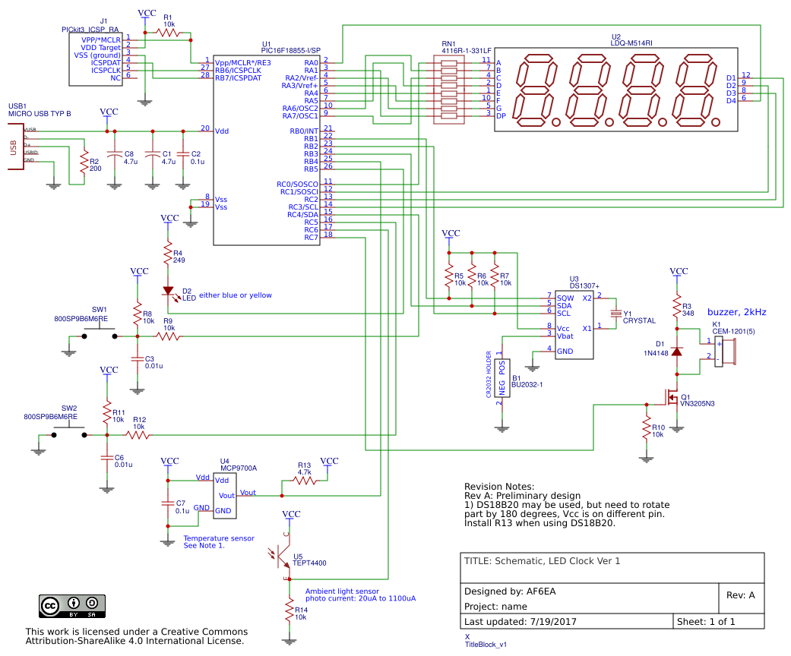Click resistor R10 10k symbol
Screen dimensions: 791x656
click(646, 428)
